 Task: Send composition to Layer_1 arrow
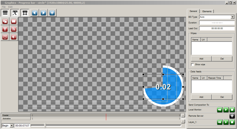click(220, 122)
